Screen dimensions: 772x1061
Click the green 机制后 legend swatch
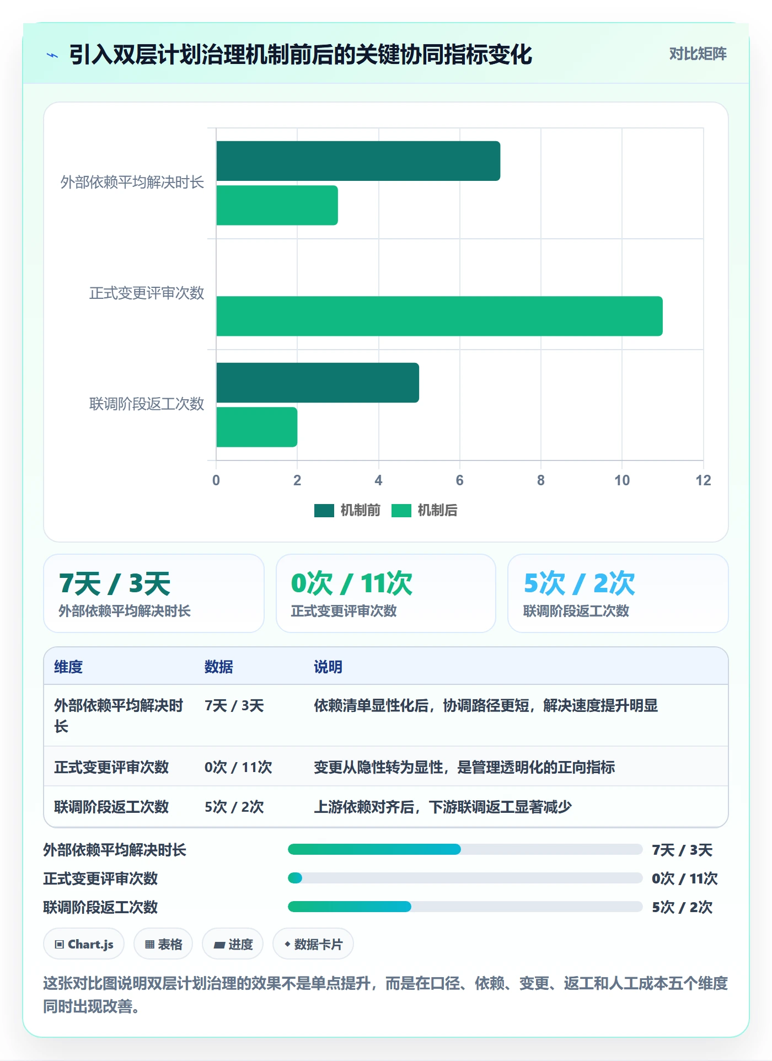(x=401, y=511)
